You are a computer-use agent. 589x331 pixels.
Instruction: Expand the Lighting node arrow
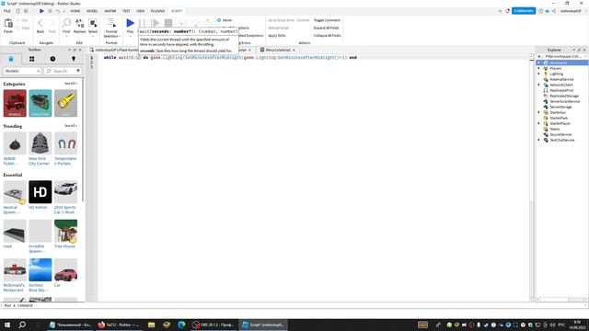539,74
